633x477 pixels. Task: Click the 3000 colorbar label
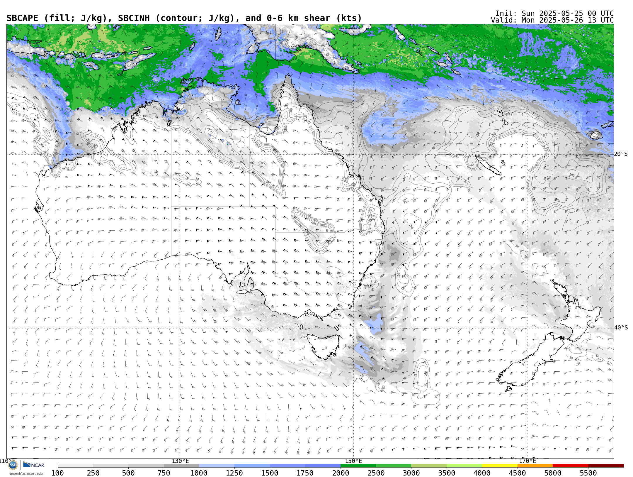(411, 473)
